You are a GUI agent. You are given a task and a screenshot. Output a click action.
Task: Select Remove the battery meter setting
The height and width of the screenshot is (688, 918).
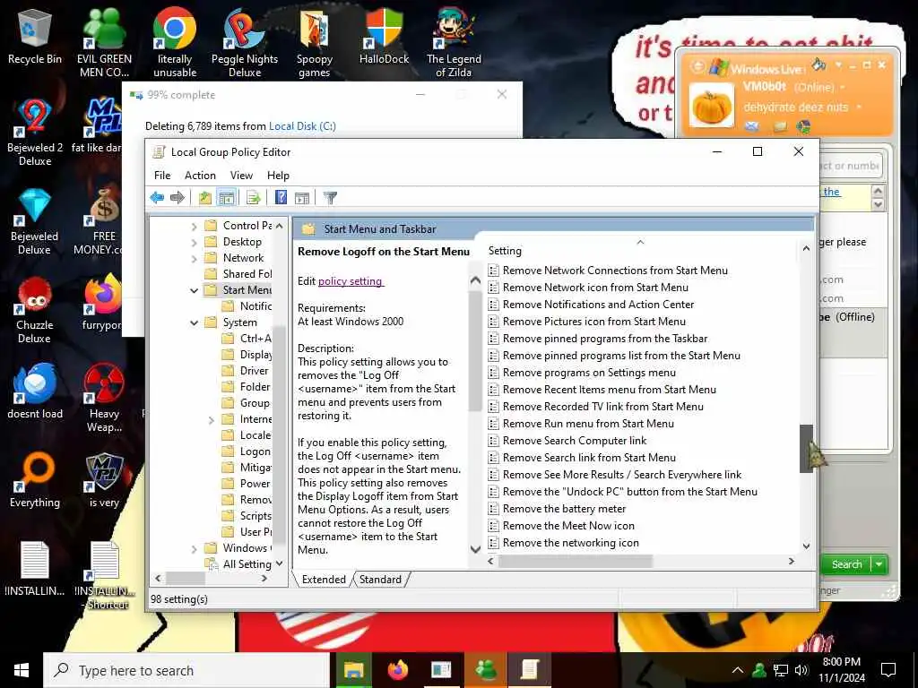[564, 509]
